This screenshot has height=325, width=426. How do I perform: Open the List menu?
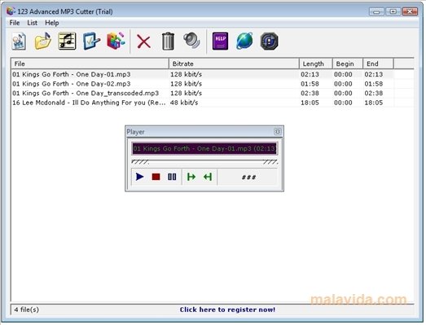pyautogui.click(x=33, y=23)
